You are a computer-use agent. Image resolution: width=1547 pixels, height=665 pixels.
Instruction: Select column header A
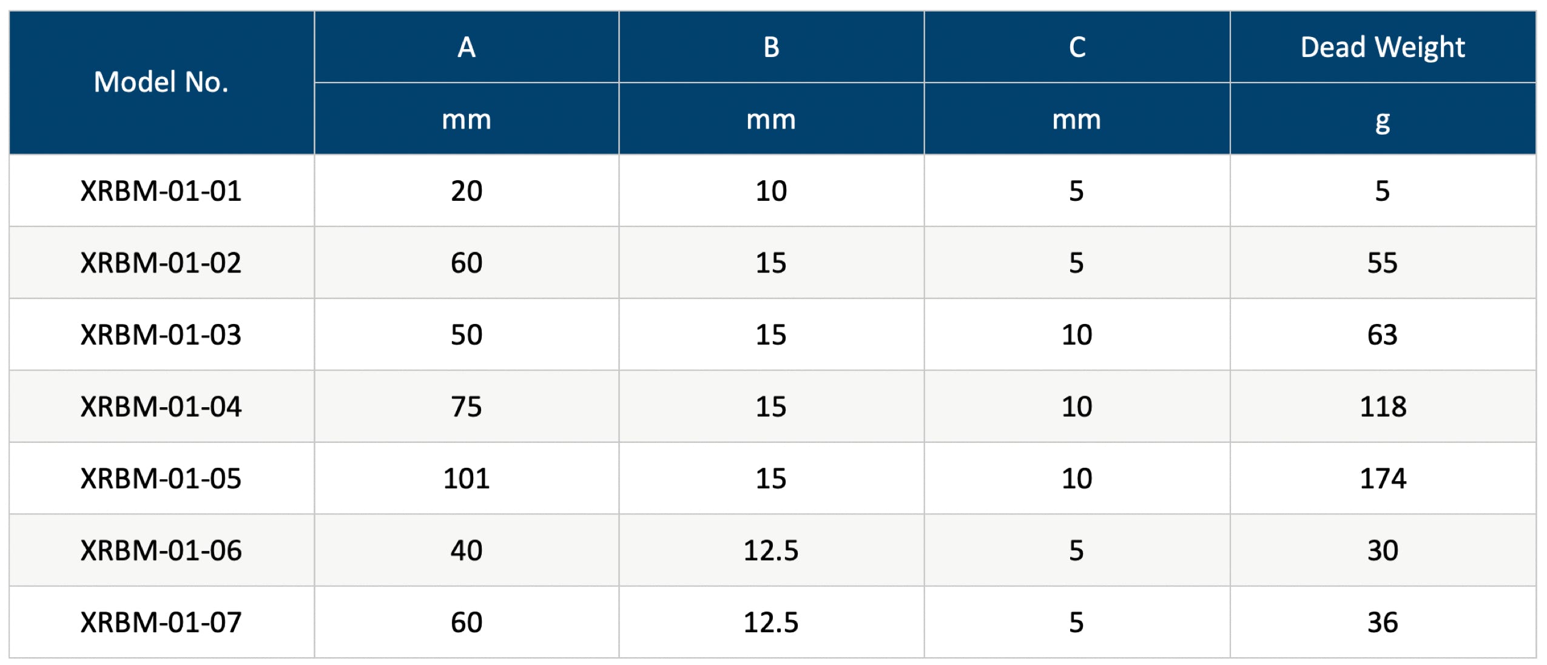(466, 47)
